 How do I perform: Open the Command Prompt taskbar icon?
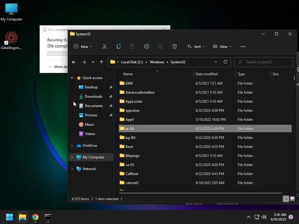point(48,217)
